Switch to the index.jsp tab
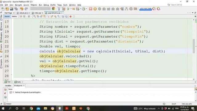Screen dimensions: 197x111 click(38, 13)
